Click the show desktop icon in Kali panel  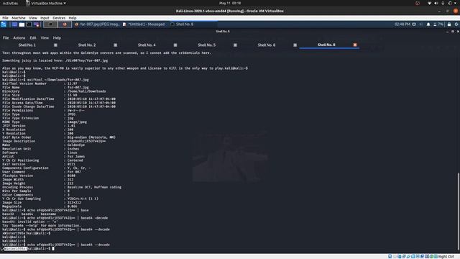point(14,24)
